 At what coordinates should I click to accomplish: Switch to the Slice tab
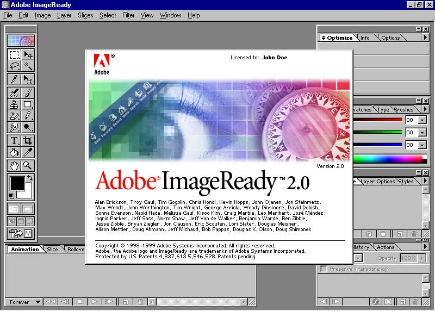52,250
